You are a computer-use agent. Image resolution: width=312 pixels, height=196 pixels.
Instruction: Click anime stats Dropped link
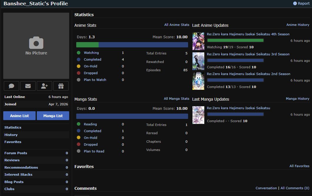(91, 73)
